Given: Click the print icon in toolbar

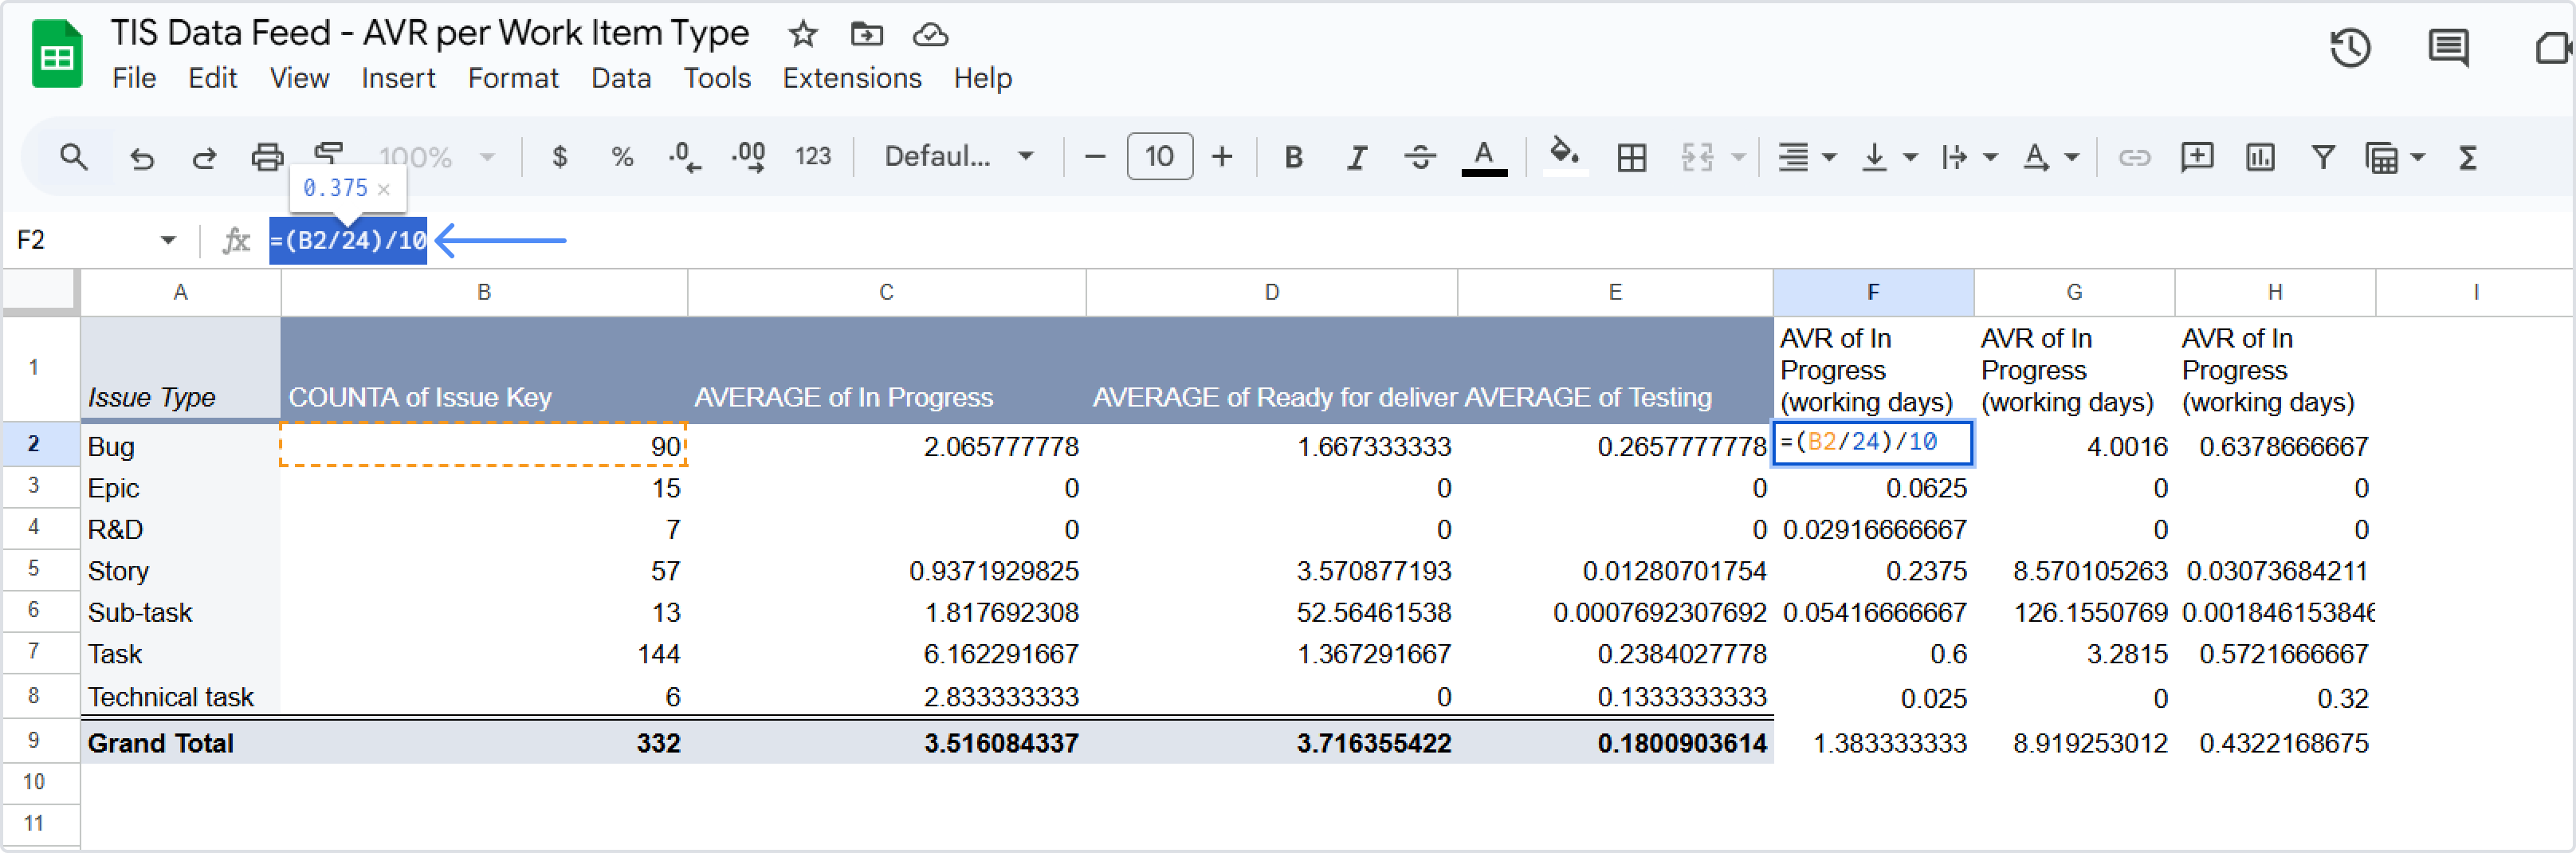Looking at the screenshot, I should click(x=266, y=157).
